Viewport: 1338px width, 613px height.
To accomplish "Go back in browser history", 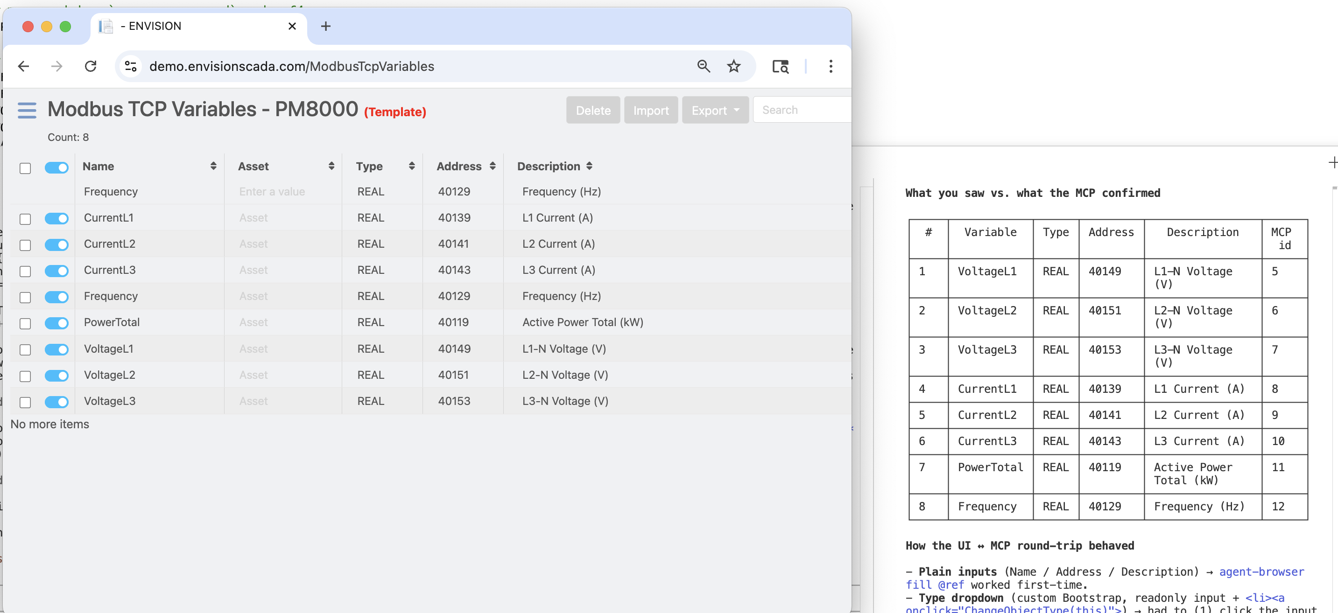I will (x=23, y=66).
